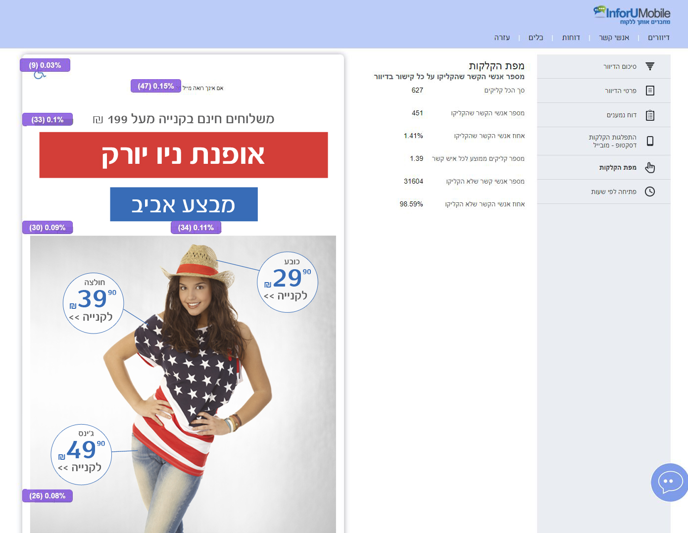Open the כלים menu
This screenshot has width=688, height=533.
click(x=536, y=38)
